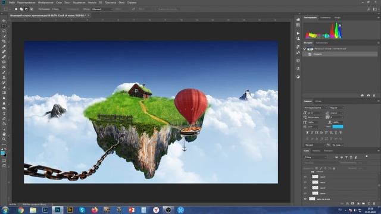Click the zoom percentage field in status bar

point(13,204)
